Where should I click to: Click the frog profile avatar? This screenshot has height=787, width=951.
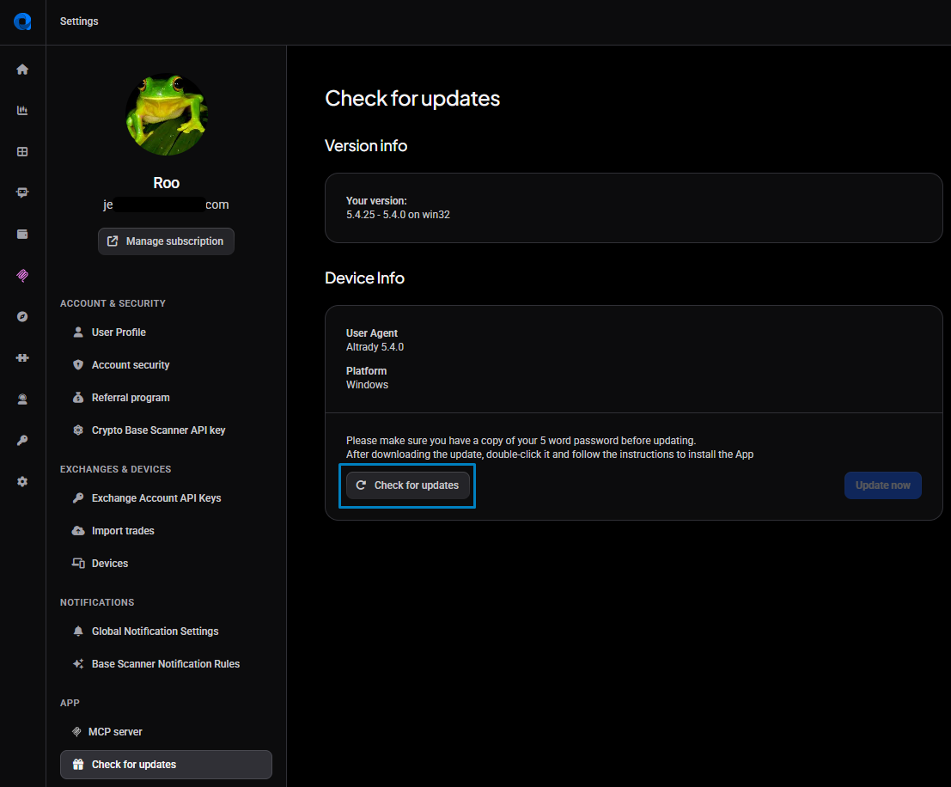coord(166,114)
